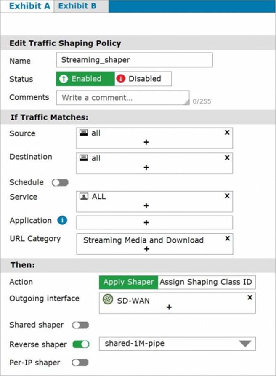The image size is (276, 376).
Task: Remove the SD-WAN outgoing interface
Action: 249,297
